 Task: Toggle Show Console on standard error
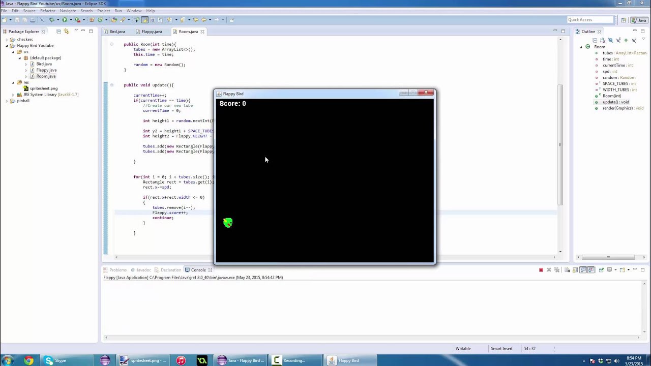coord(591,270)
